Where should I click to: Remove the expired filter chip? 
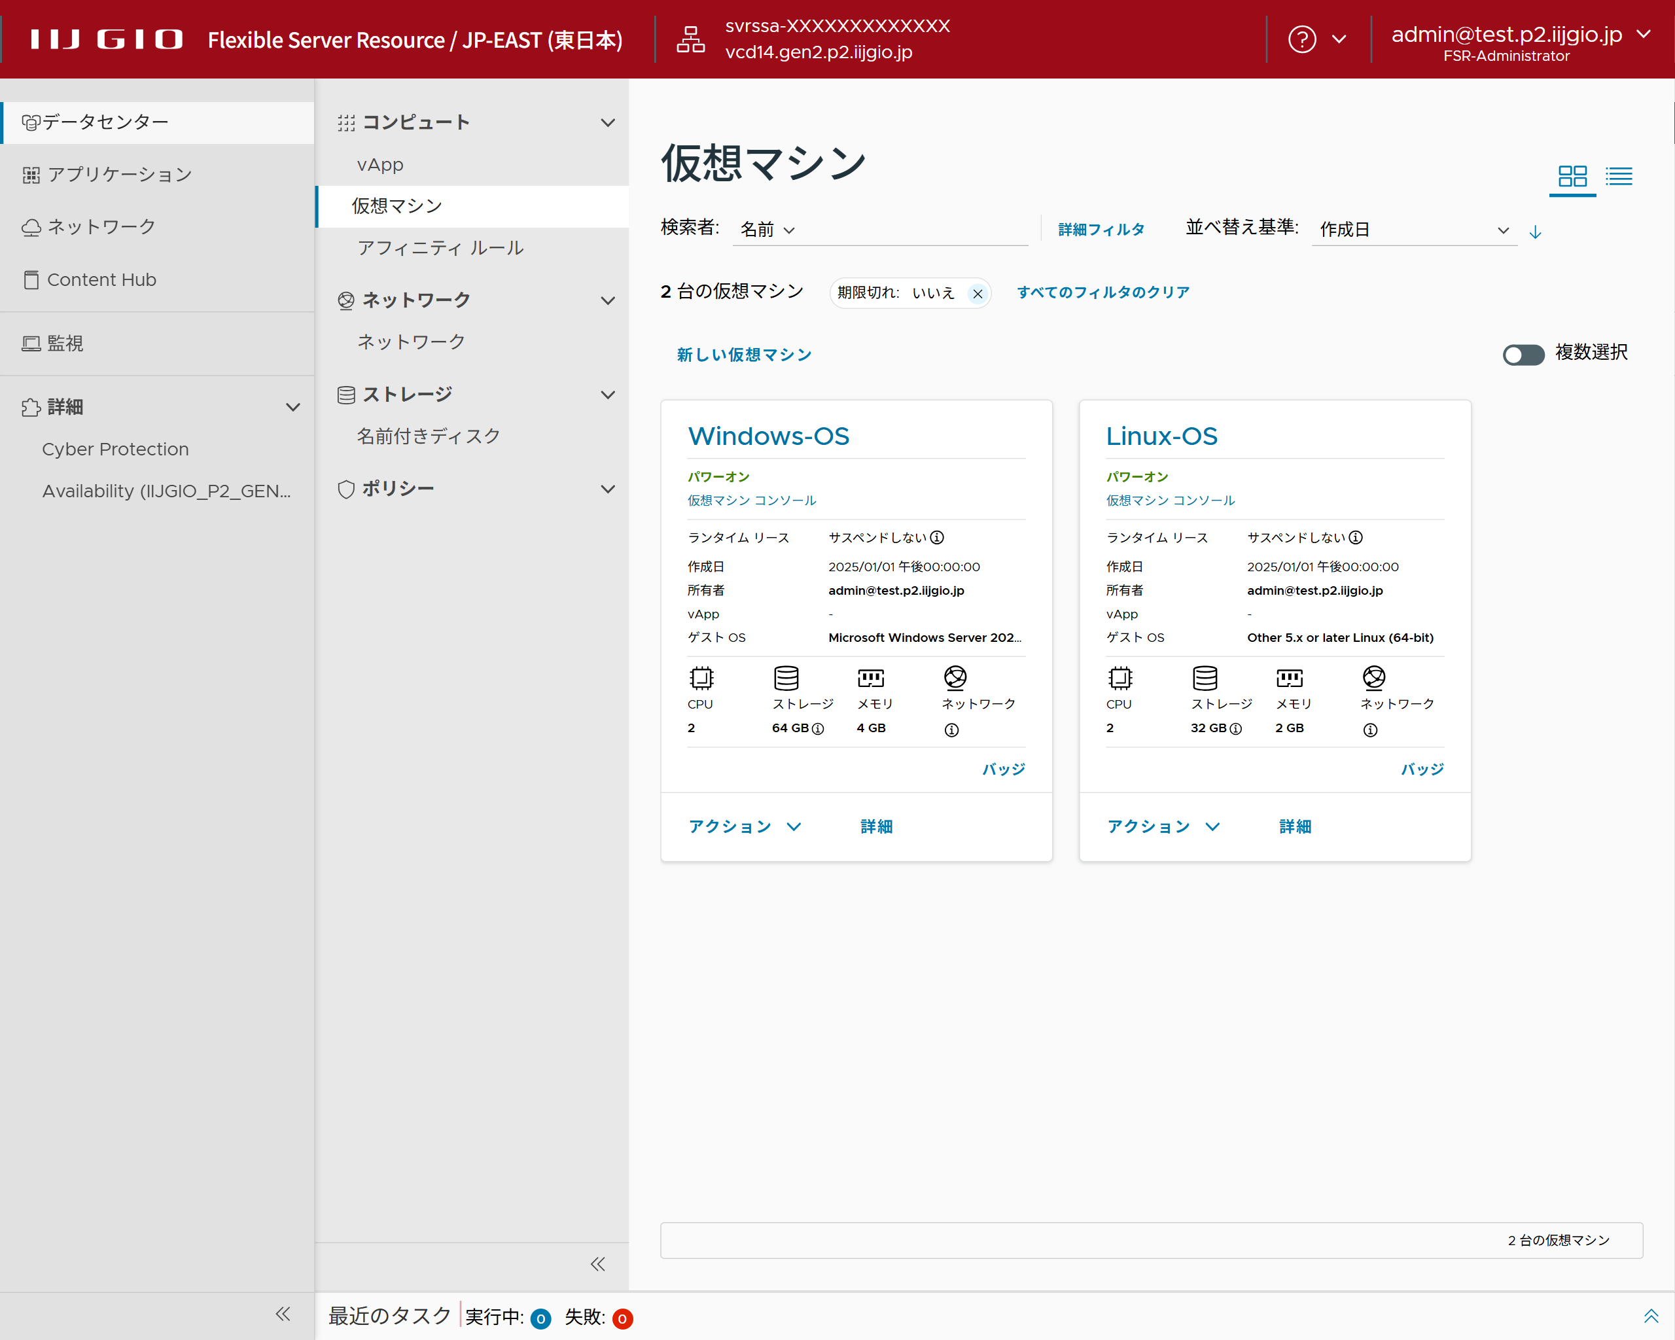pos(978,294)
